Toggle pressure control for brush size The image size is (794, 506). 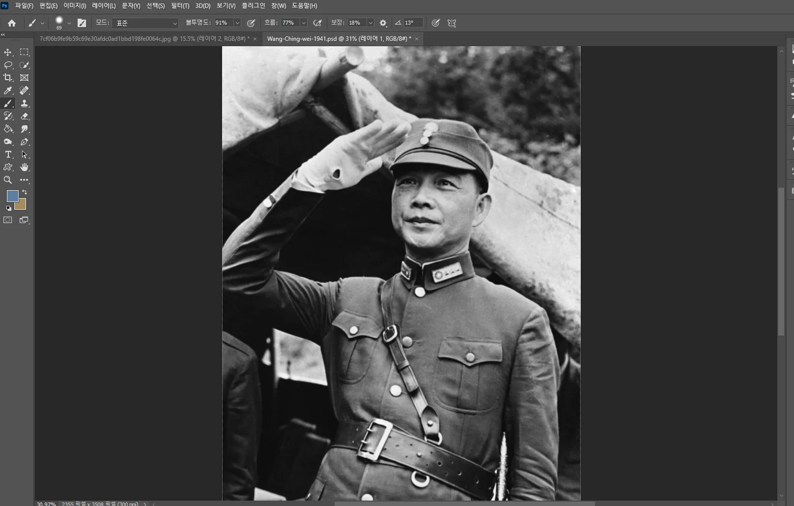click(x=435, y=23)
